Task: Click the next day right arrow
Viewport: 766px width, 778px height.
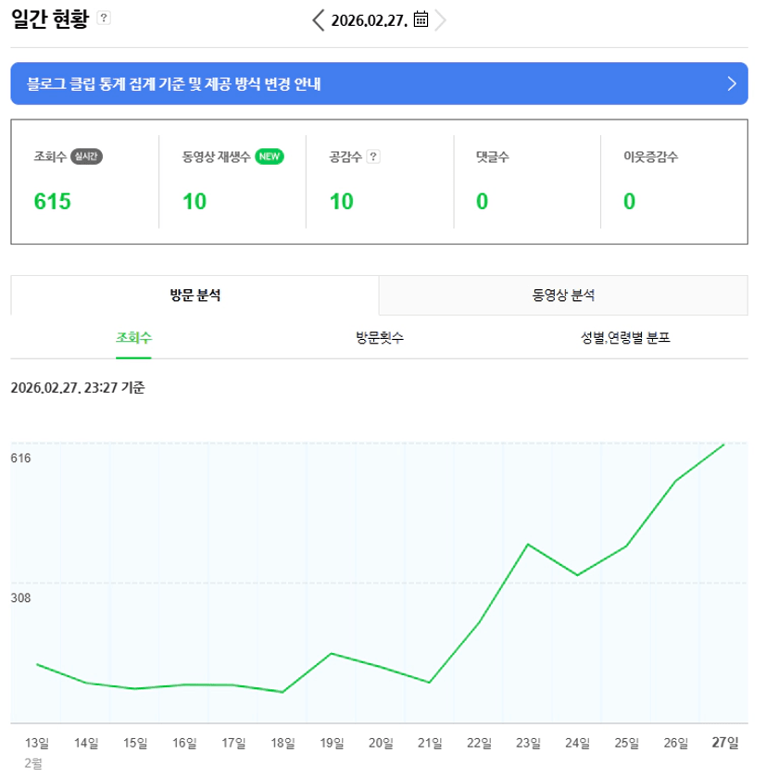Action: 441,19
